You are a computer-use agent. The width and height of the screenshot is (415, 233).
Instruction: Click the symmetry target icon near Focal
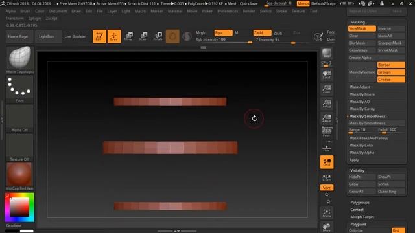click(x=318, y=36)
